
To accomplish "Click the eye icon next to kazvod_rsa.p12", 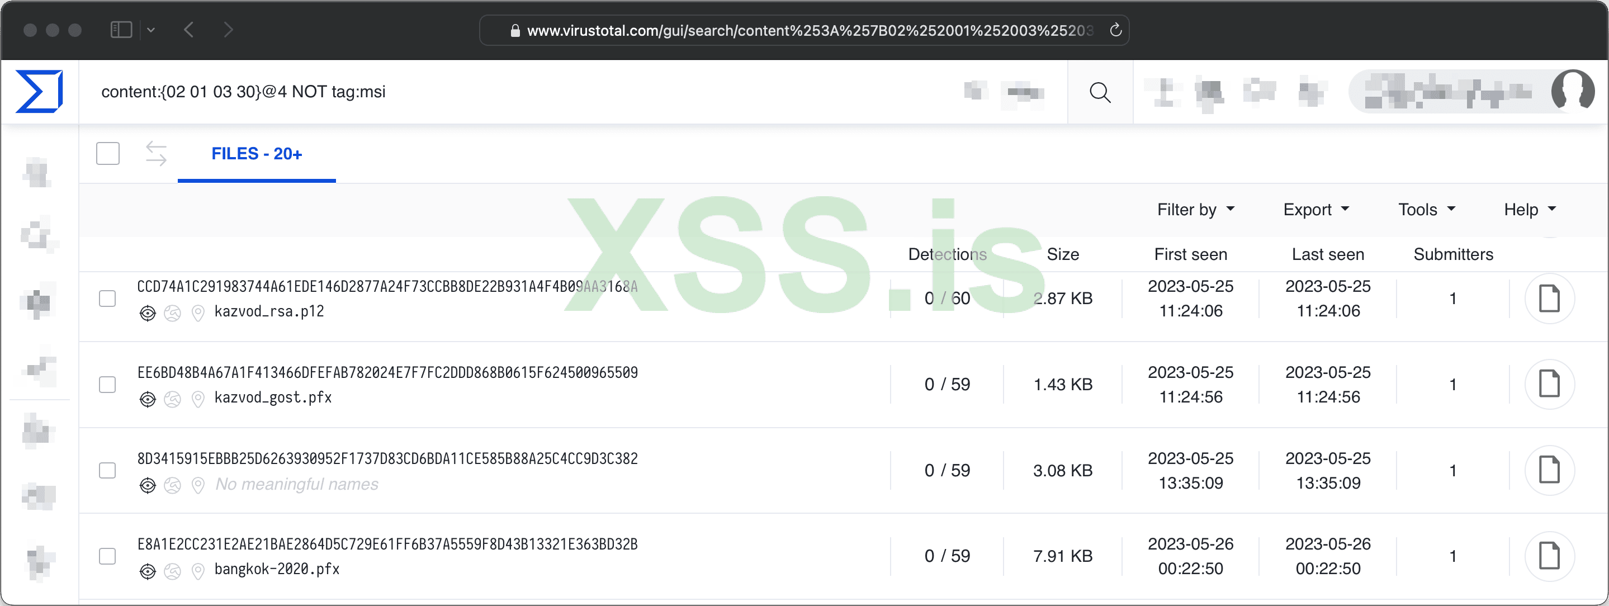I will click(148, 313).
